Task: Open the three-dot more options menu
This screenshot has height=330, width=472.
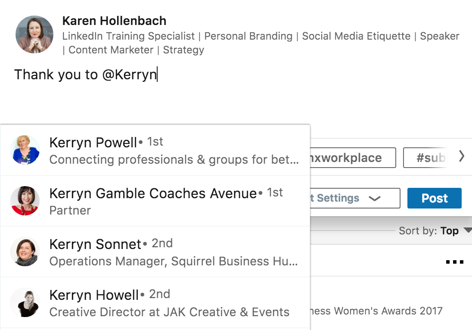Action: [x=454, y=262]
